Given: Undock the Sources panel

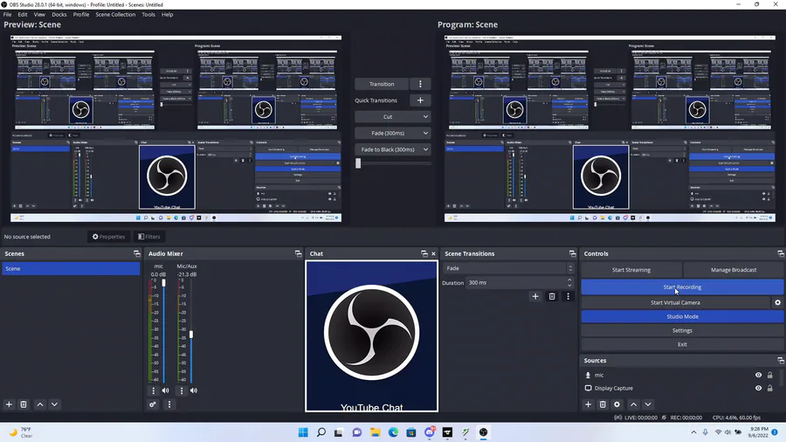Looking at the screenshot, I should tap(781, 360).
